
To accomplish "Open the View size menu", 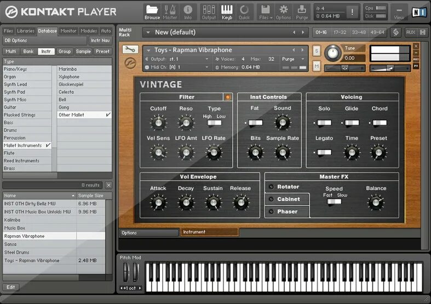I will coord(399,12).
